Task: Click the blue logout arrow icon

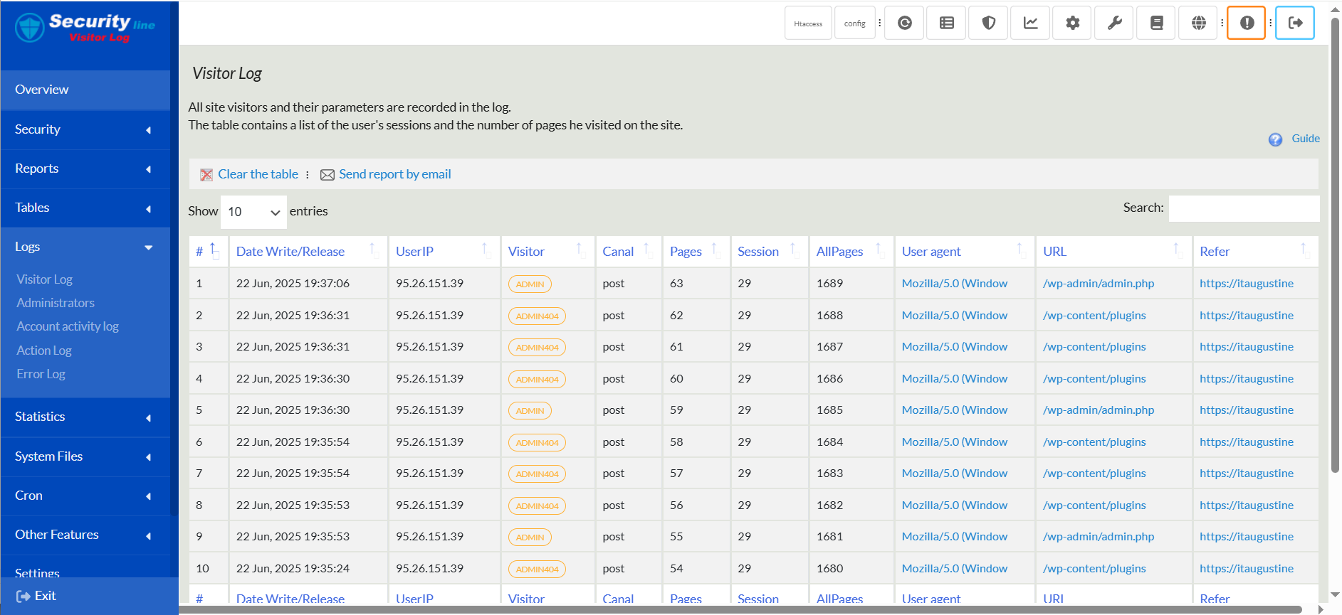Action: 1294,23
